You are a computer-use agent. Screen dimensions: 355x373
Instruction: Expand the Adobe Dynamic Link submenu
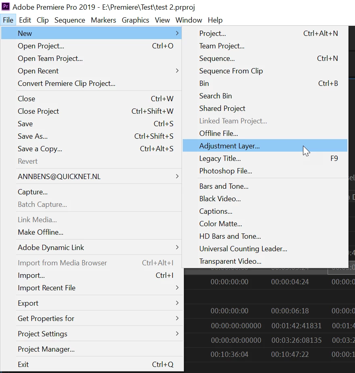[91, 248]
